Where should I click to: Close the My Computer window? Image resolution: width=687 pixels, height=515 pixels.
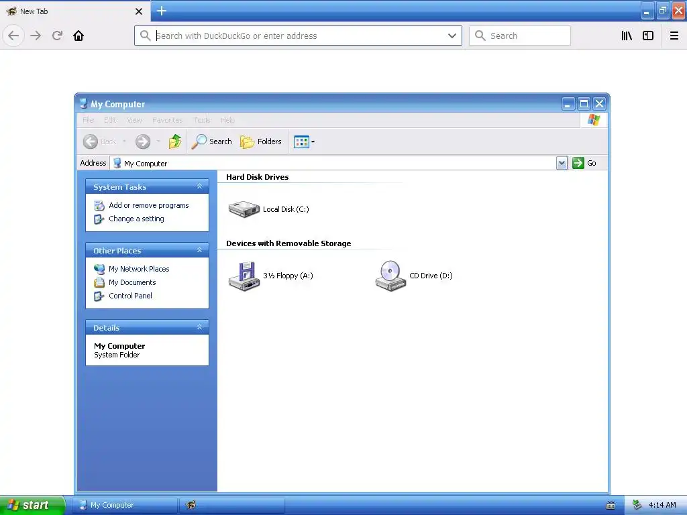tap(599, 104)
